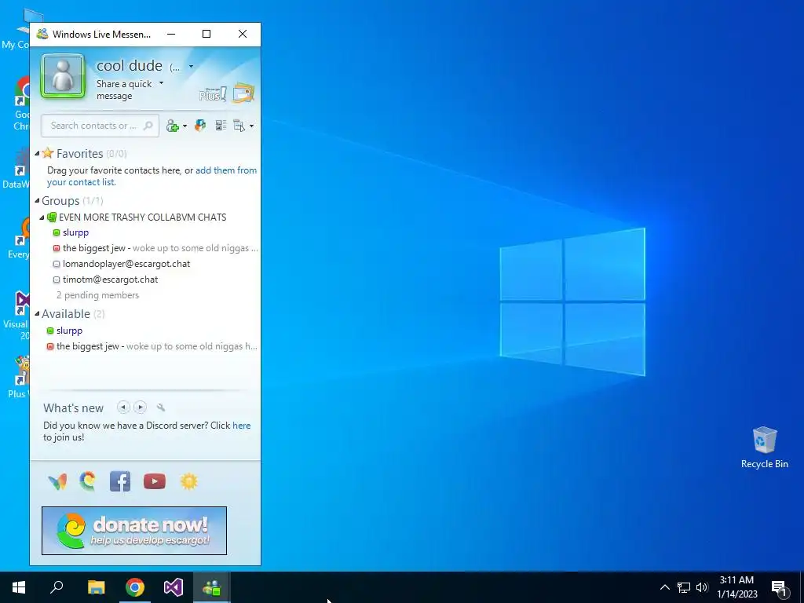Open the cool dude status dropdown arrow
804x603 pixels.
[x=191, y=67]
